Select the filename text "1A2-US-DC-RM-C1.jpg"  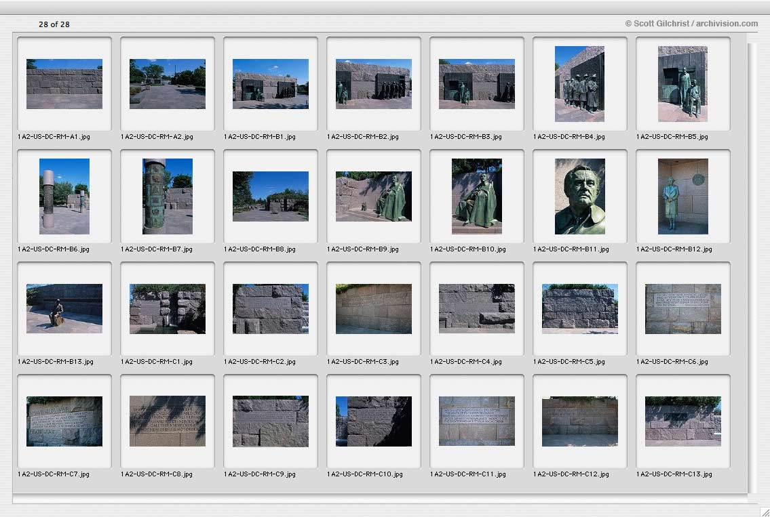tap(157, 362)
